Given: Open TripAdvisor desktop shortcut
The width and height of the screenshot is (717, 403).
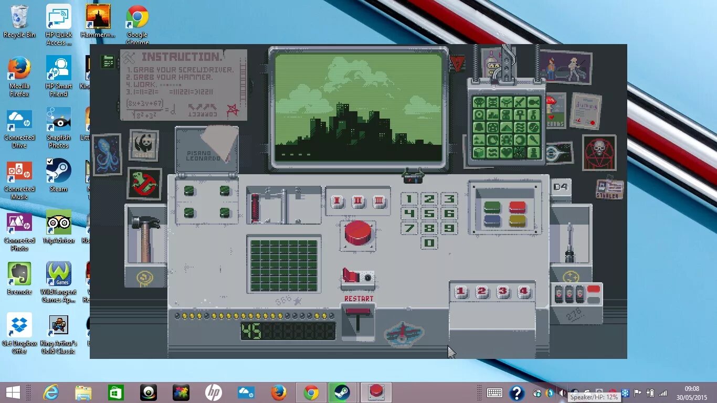Looking at the screenshot, I should [58, 227].
